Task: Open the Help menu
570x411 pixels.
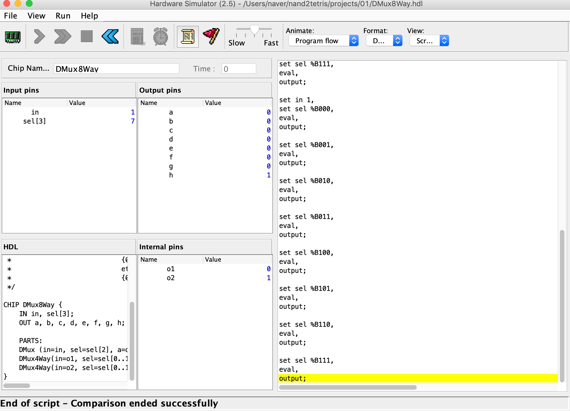Action: [89, 16]
